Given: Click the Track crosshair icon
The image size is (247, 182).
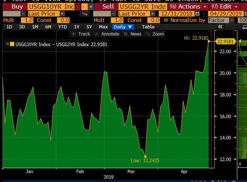Looking at the screenshot, I should point(73,34).
